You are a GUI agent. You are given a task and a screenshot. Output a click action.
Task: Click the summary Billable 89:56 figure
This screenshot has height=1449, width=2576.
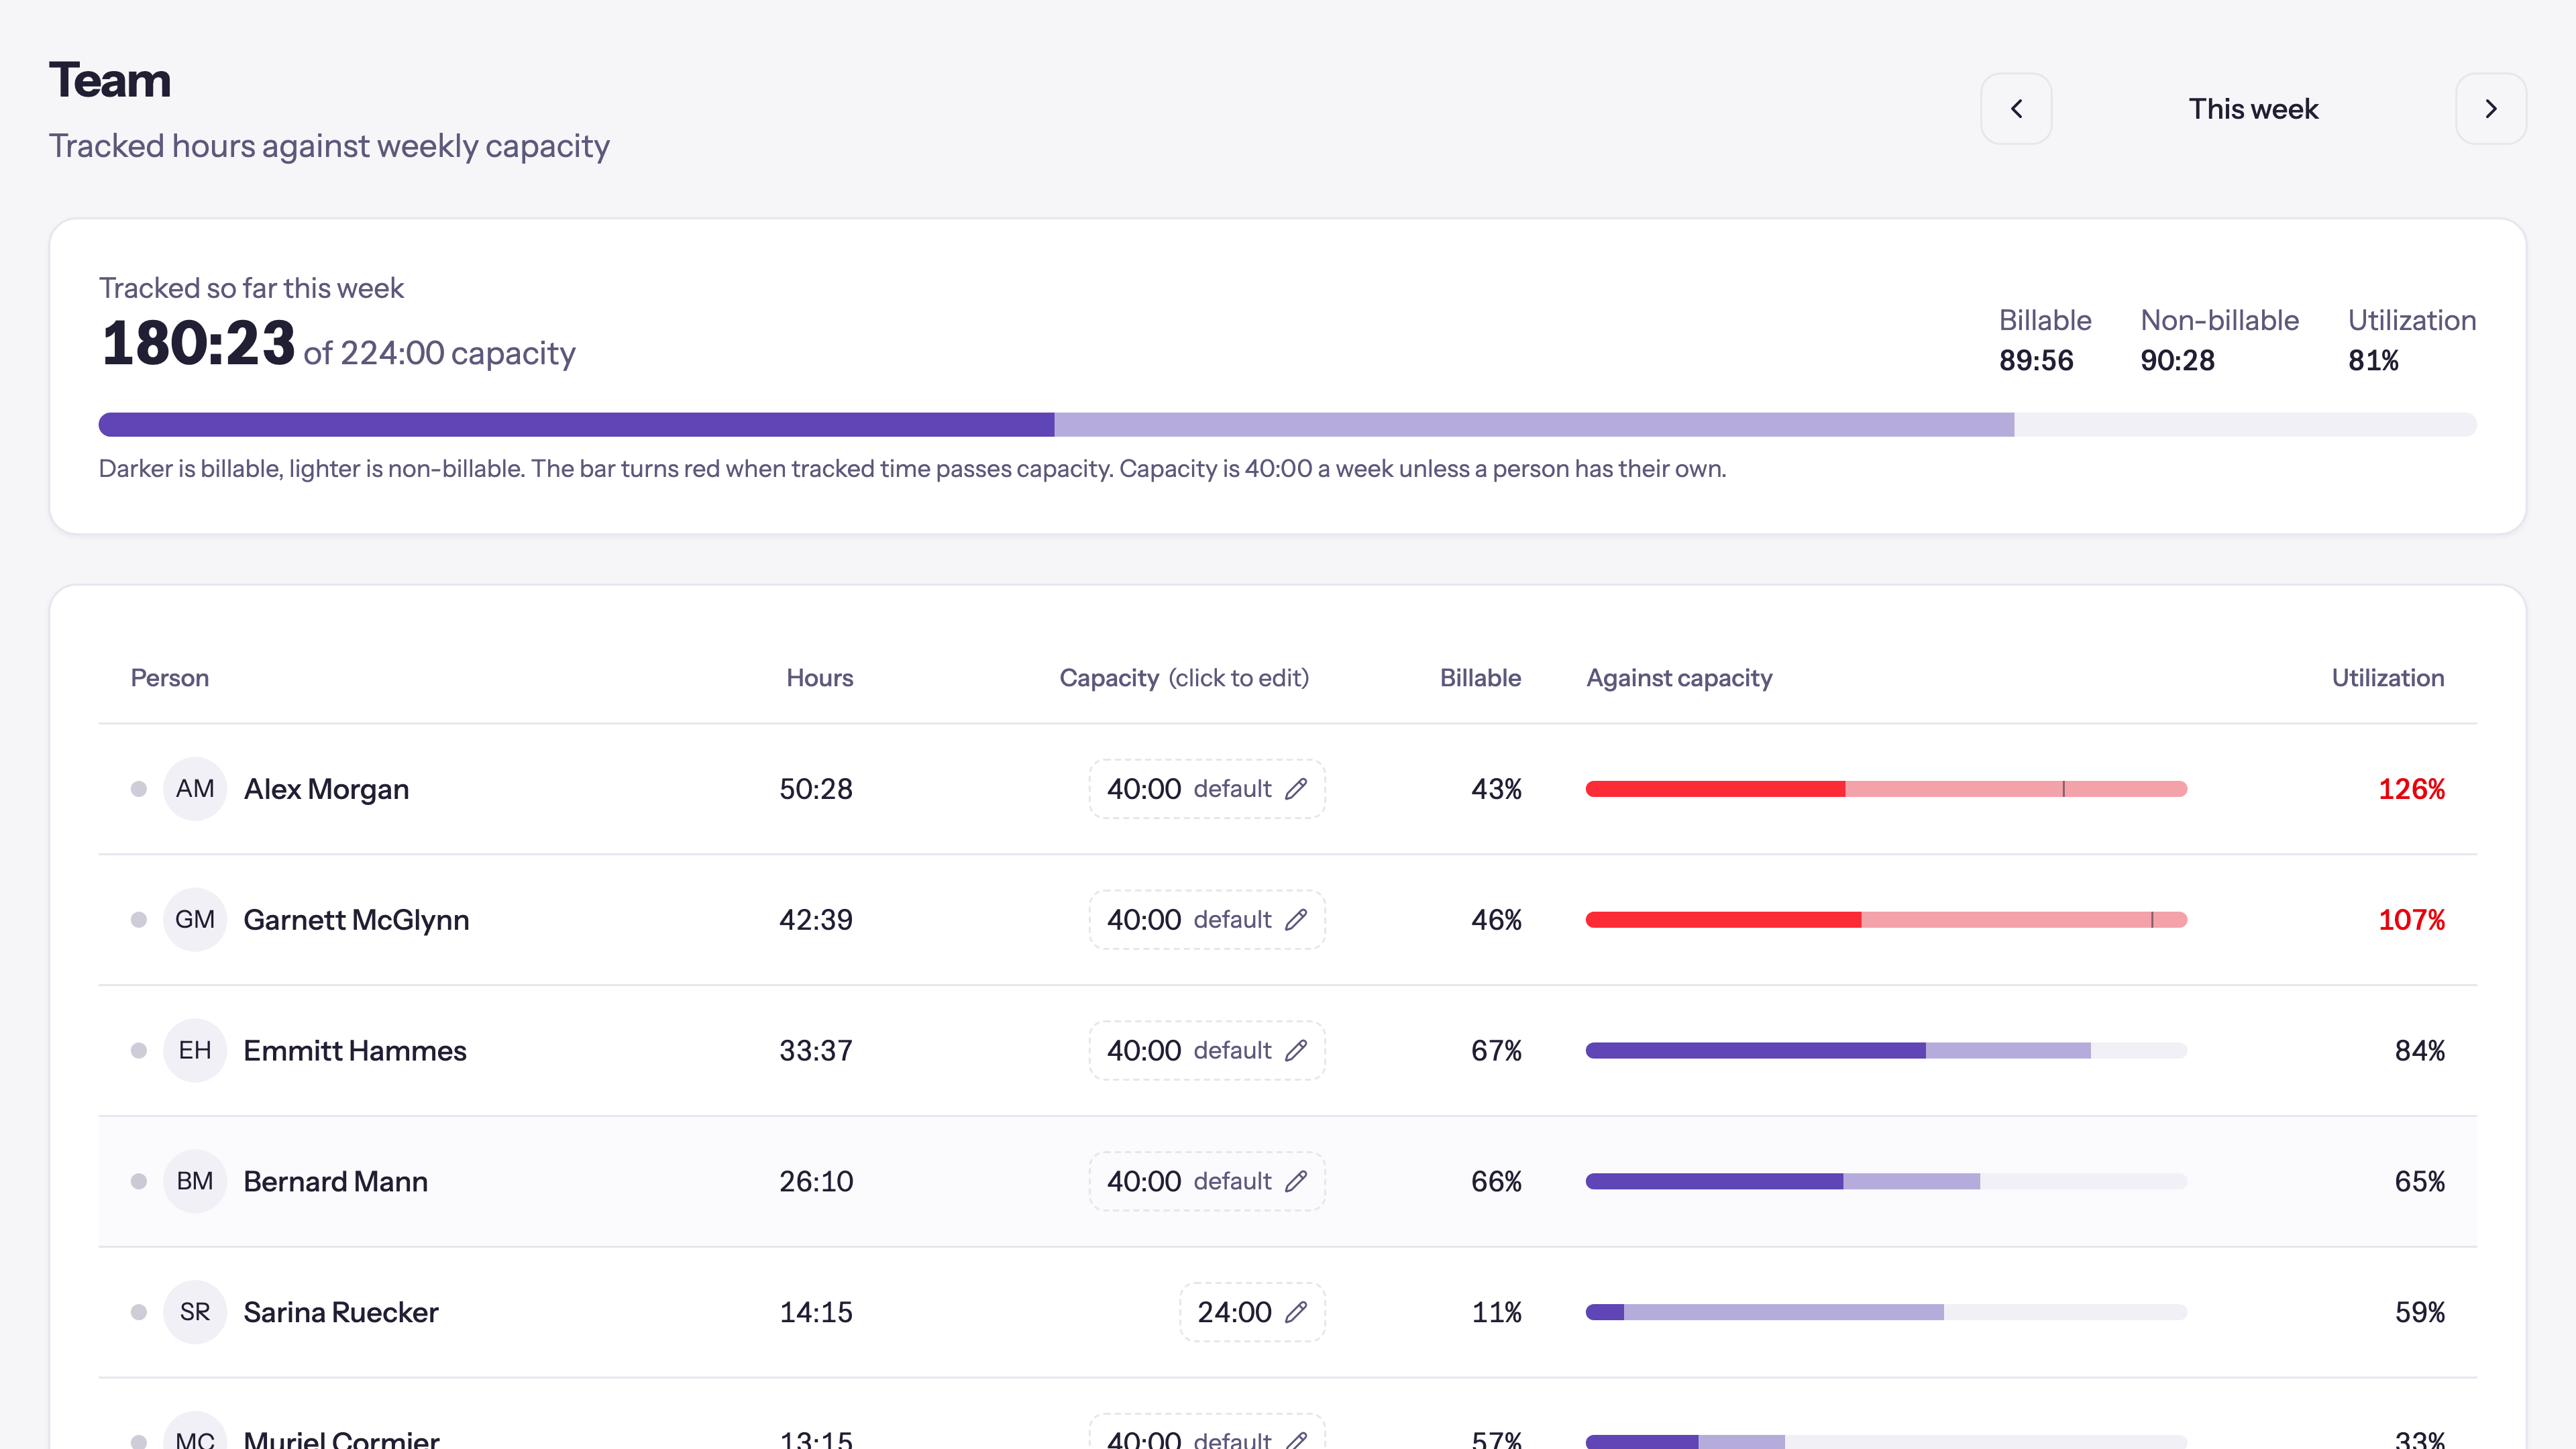2036,360
